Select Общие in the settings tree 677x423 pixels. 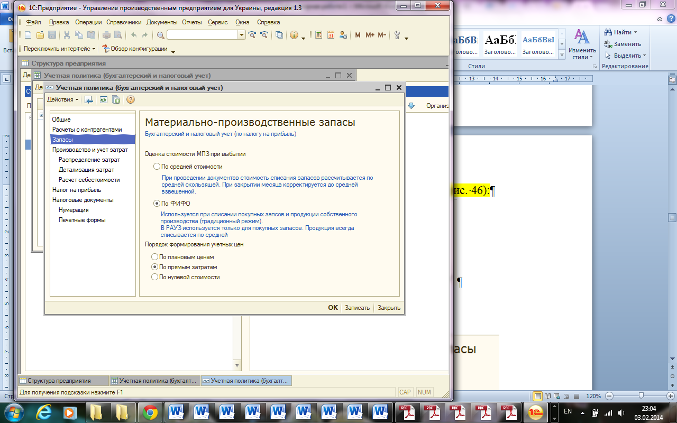pos(61,119)
